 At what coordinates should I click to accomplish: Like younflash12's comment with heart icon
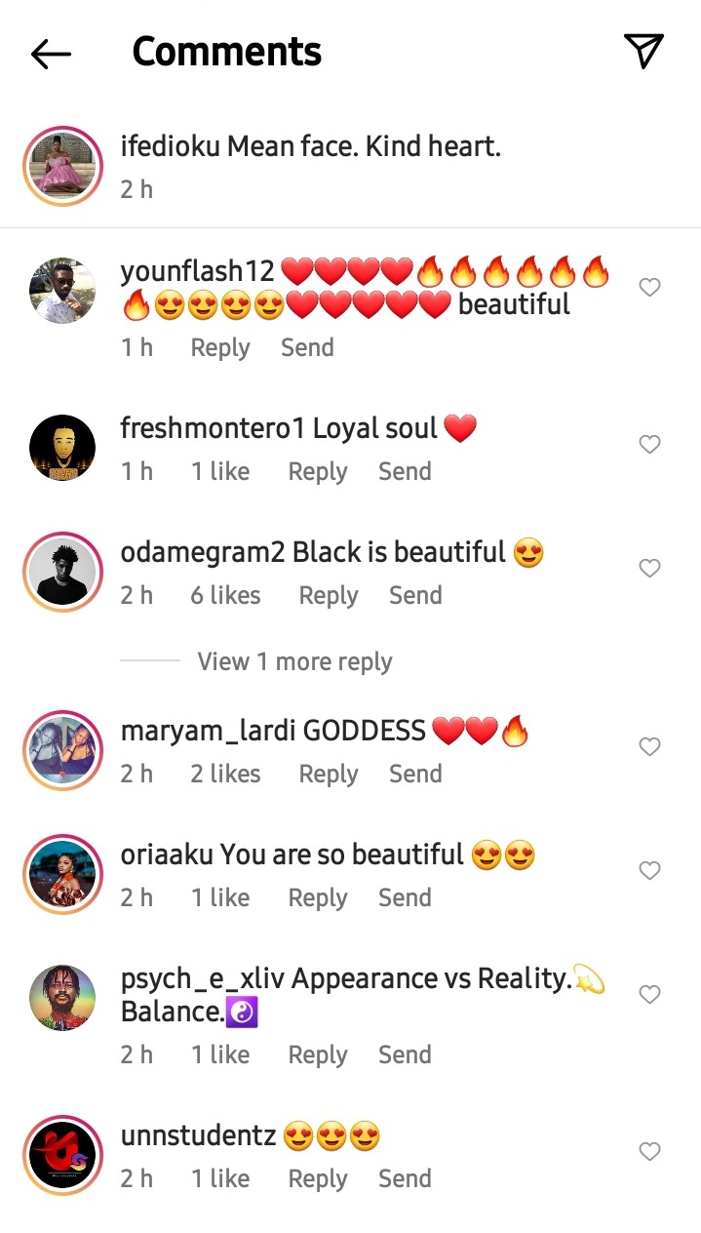click(649, 287)
